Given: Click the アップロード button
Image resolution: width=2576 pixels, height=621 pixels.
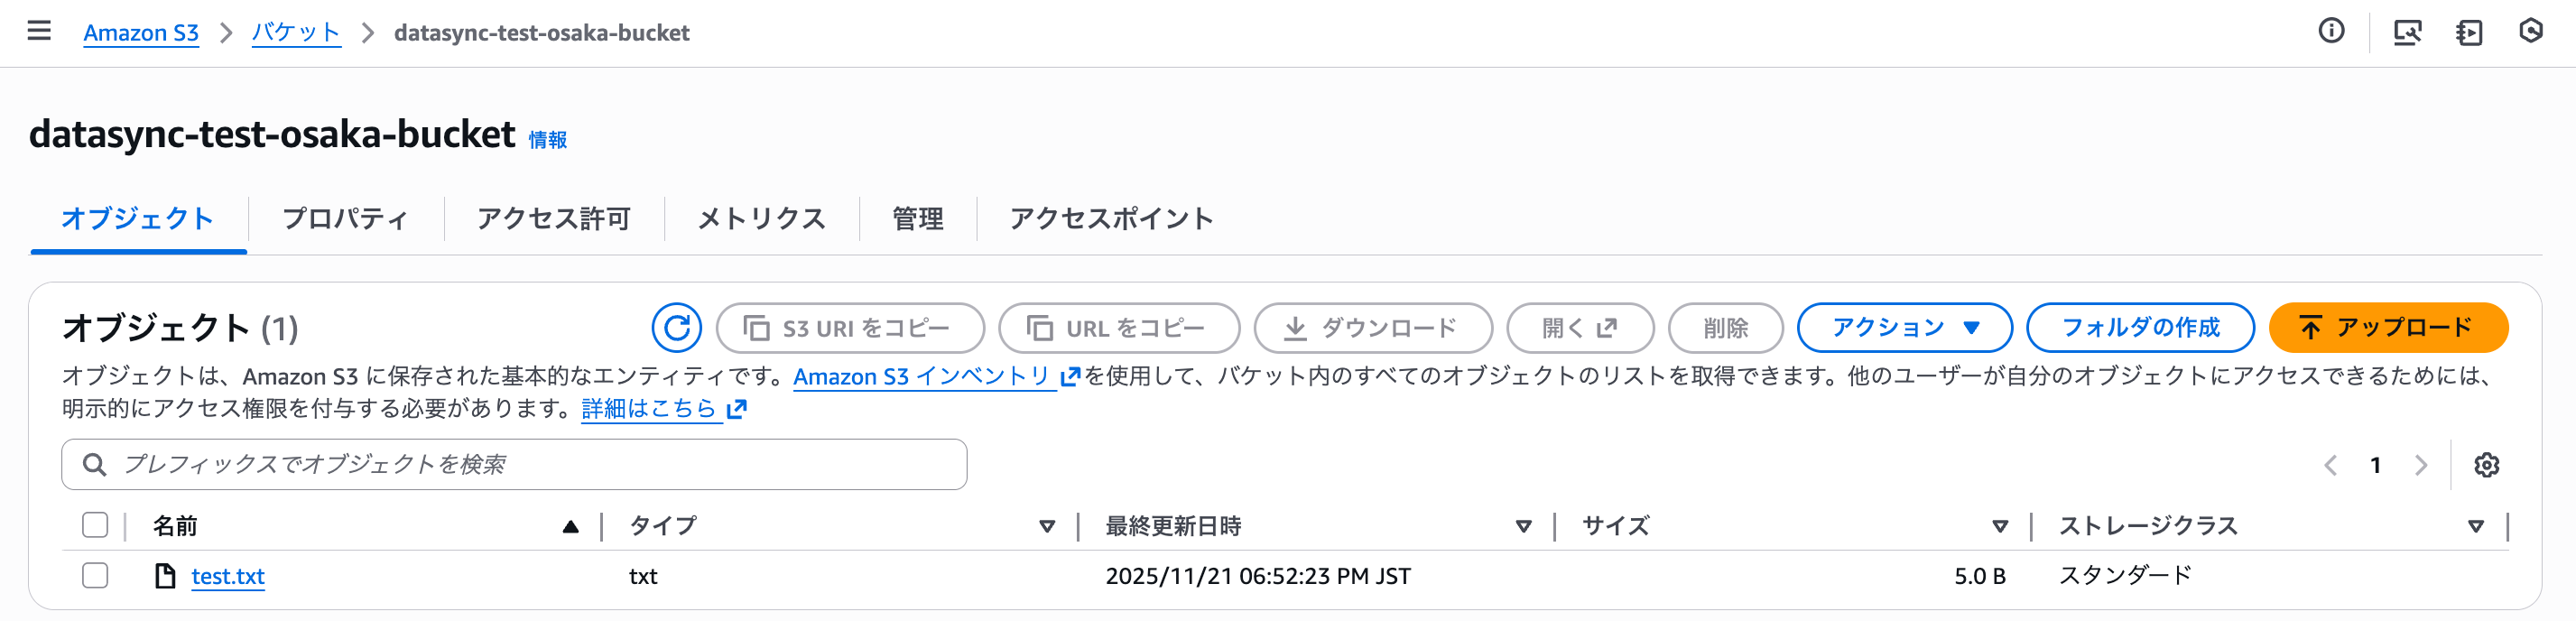Looking at the screenshot, I should point(2388,328).
